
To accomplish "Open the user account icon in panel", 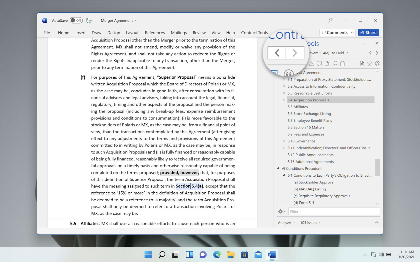I will click(377, 64).
